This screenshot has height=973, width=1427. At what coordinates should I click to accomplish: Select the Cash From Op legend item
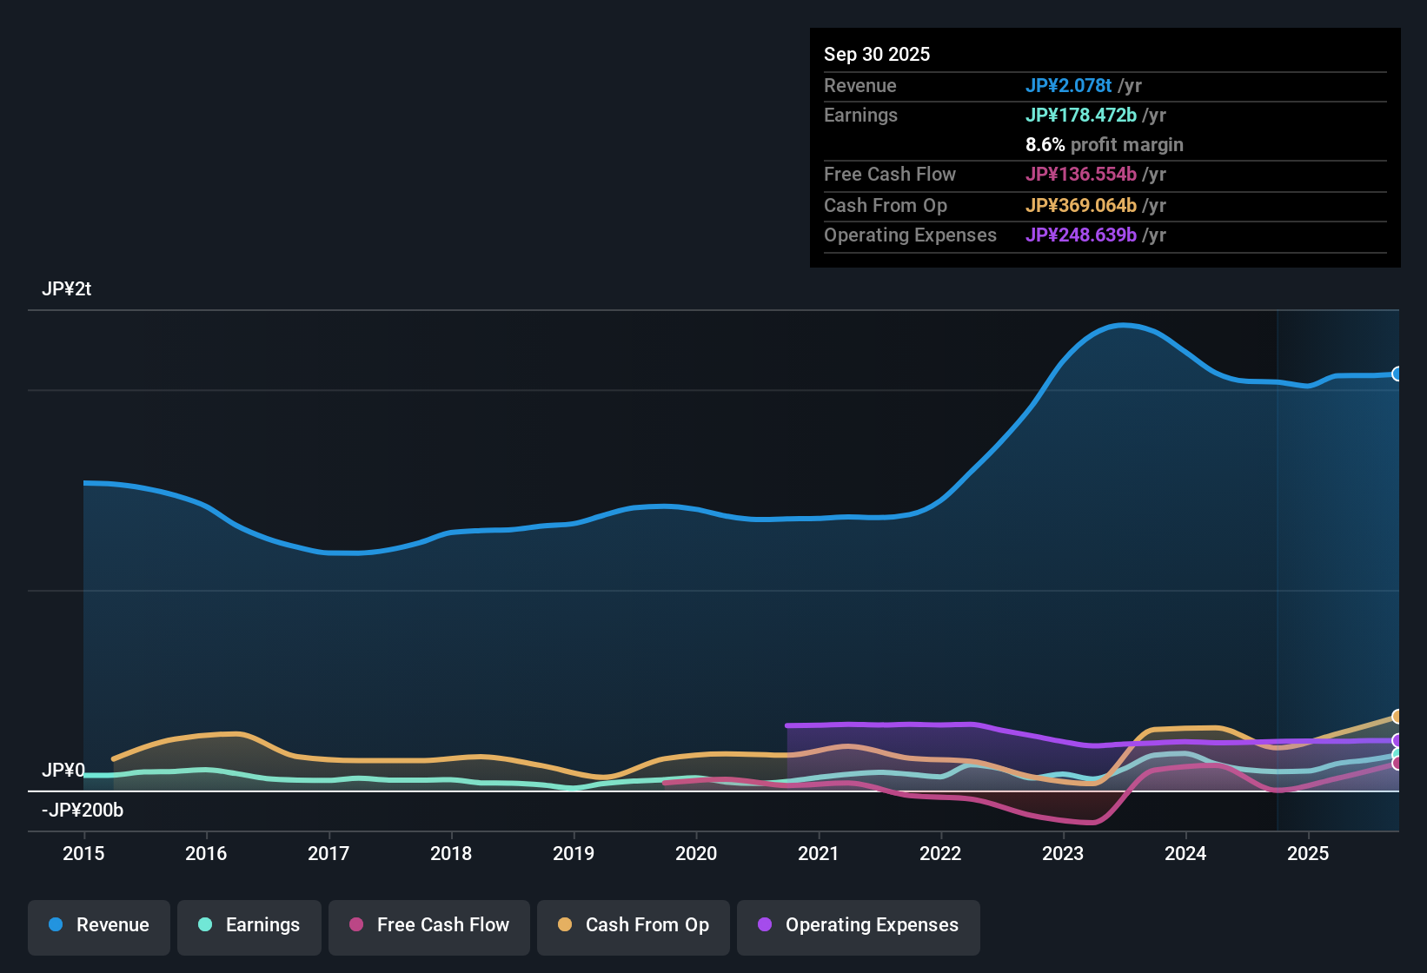click(633, 925)
